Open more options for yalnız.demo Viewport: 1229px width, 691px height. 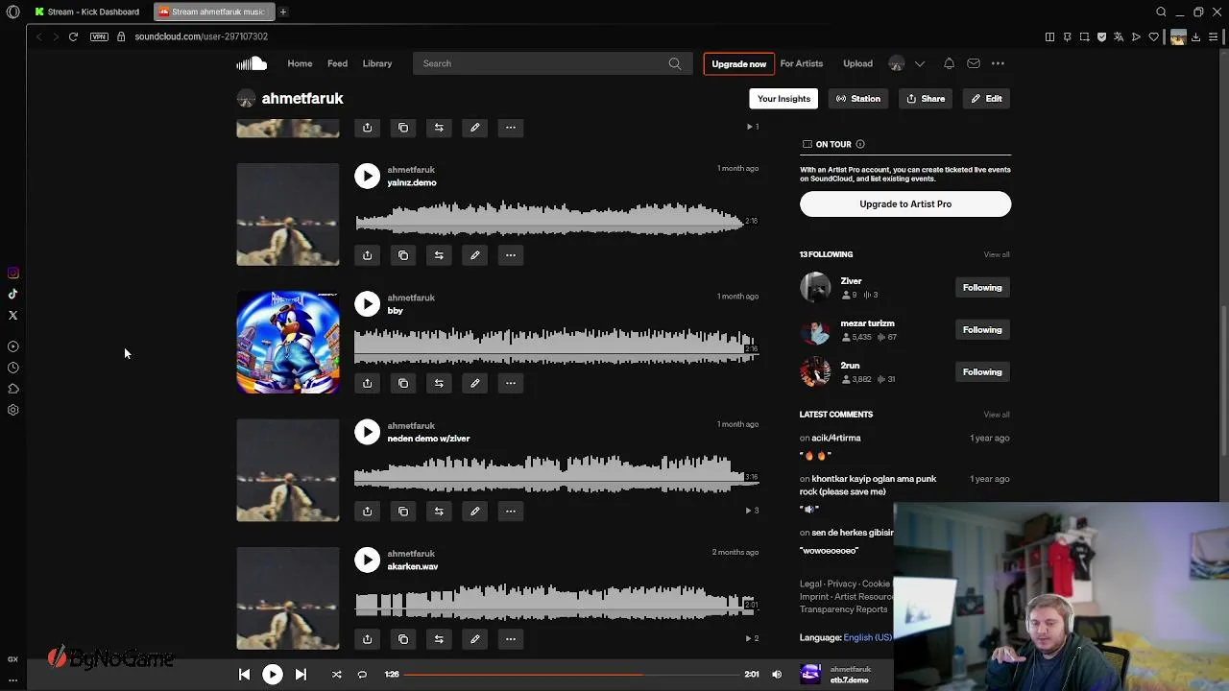coord(511,255)
